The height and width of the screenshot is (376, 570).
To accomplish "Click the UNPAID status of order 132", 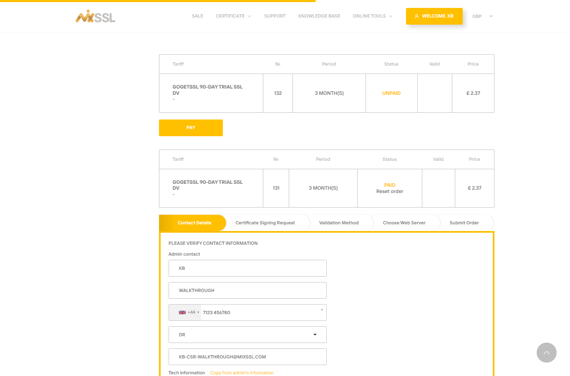I will [x=391, y=93].
